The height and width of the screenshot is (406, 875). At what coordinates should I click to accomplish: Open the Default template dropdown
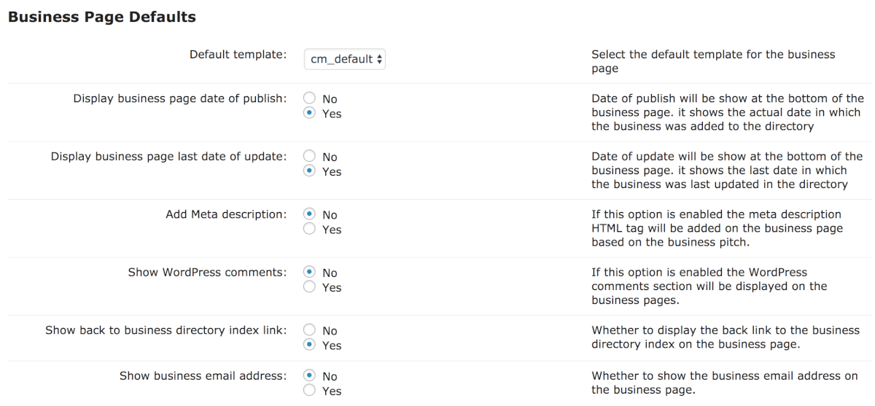(344, 59)
